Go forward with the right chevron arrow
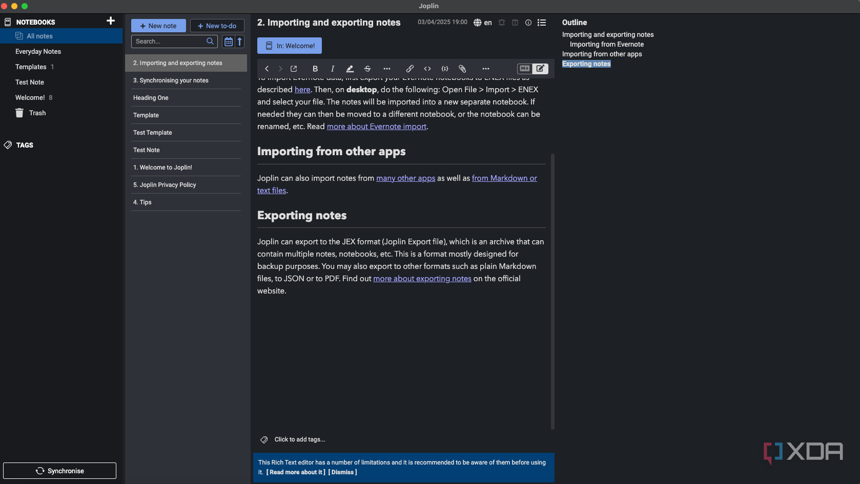 280,69
